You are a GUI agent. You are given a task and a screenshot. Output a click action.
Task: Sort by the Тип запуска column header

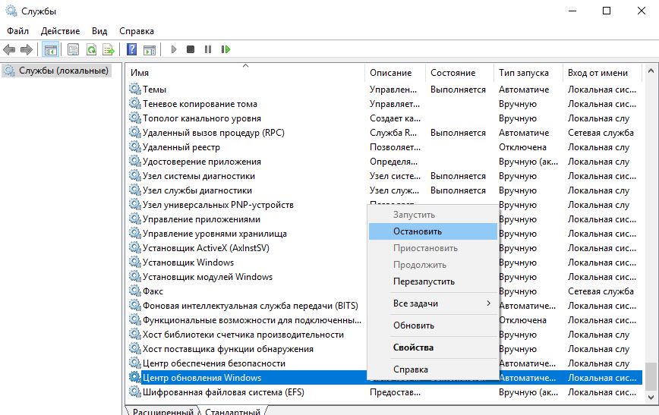(528, 73)
